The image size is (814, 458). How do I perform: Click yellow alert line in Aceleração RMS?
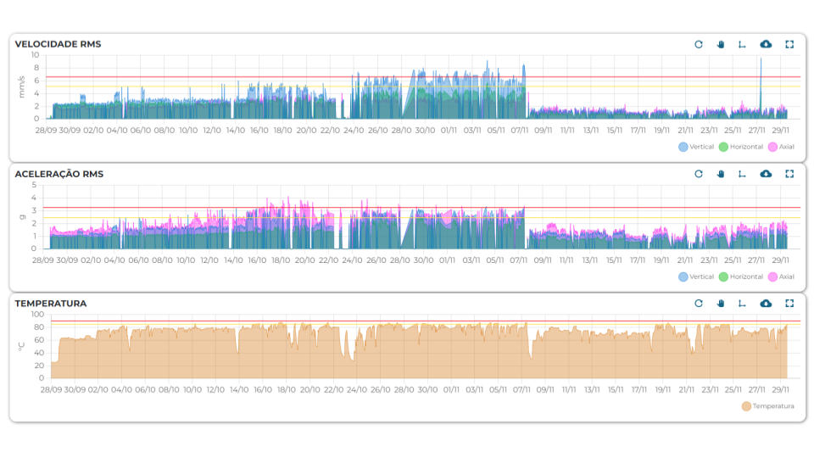[421, 218]
